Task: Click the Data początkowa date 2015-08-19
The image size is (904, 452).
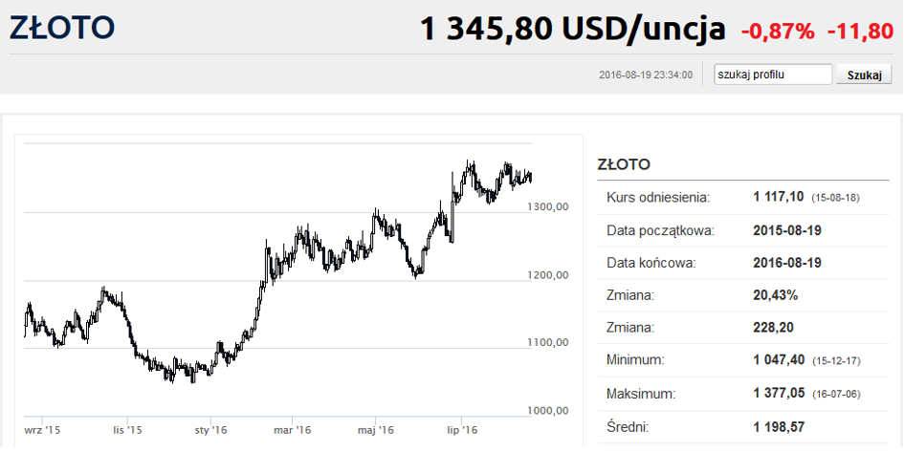Action: [x=787, y=231]
